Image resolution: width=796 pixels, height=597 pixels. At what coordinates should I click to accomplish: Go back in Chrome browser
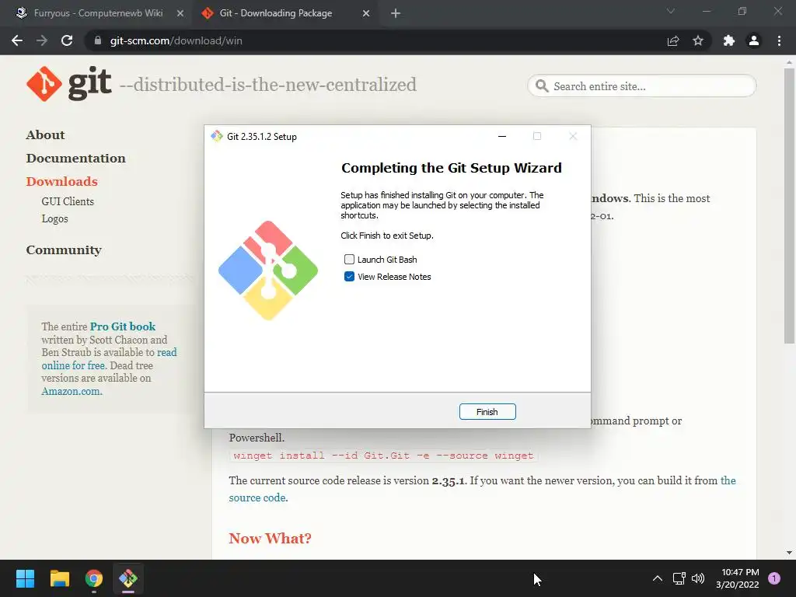[x=17, y=40]
